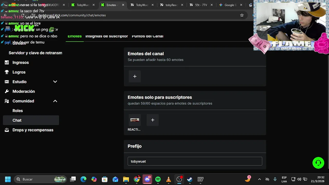Open Google Chrome from the taskbar
The height and width of the screenshot is (185, 329).
137,179
